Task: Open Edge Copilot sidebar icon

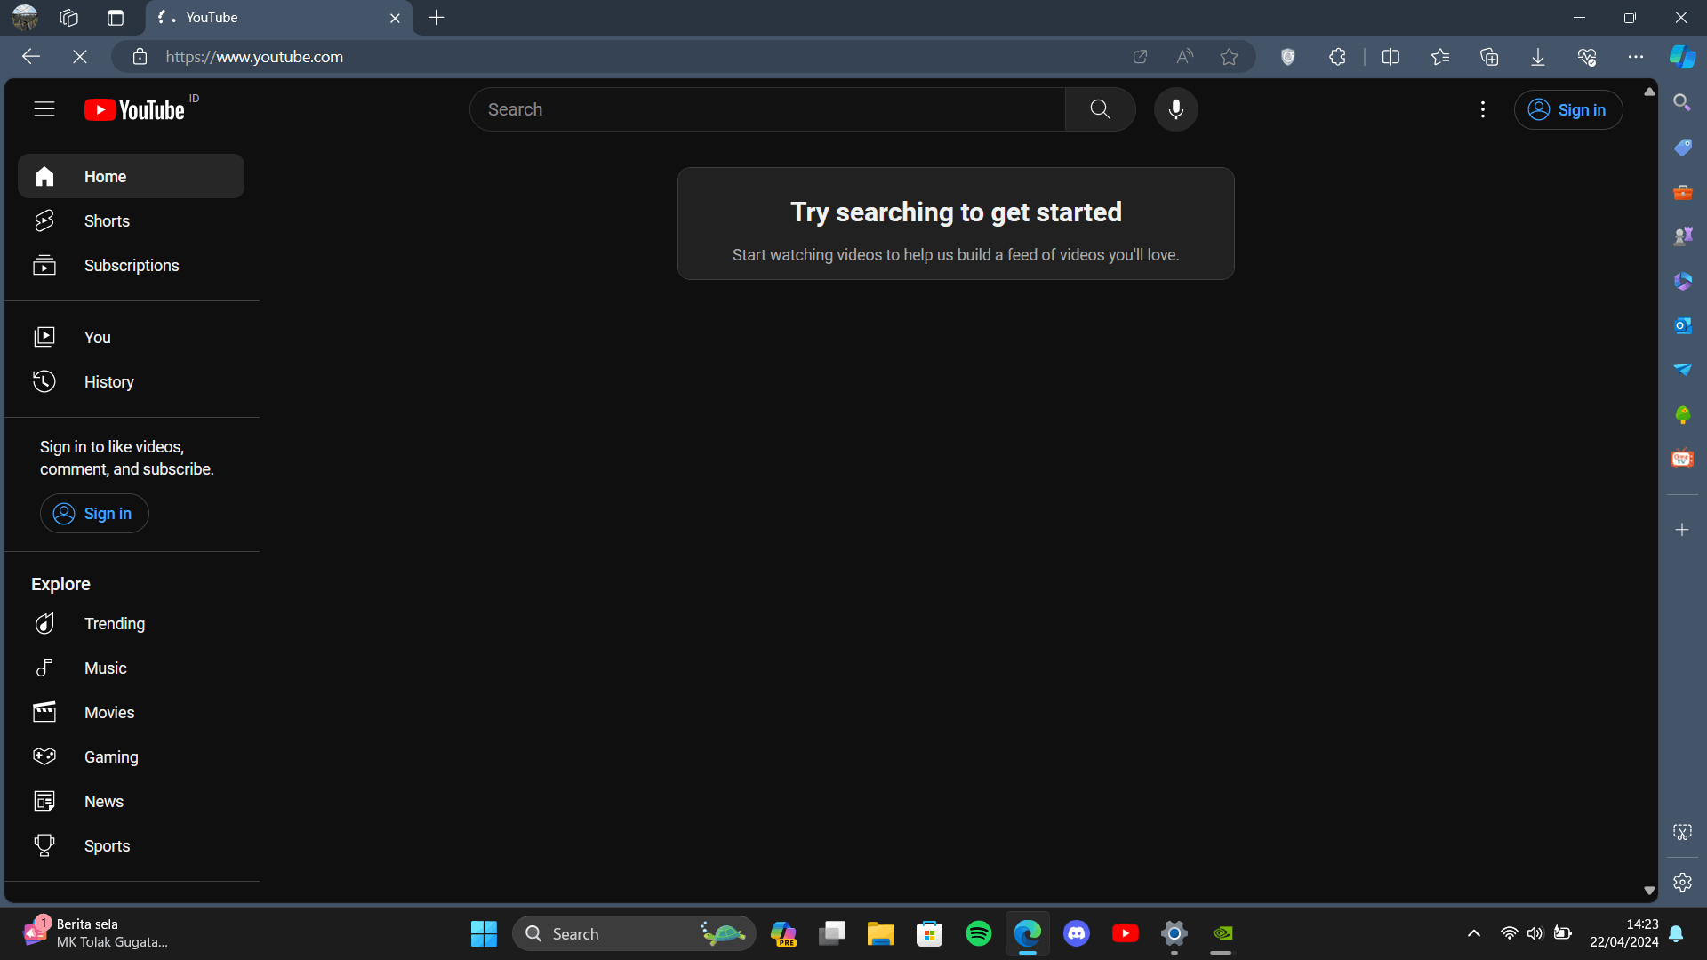Action: [1682, 57]
